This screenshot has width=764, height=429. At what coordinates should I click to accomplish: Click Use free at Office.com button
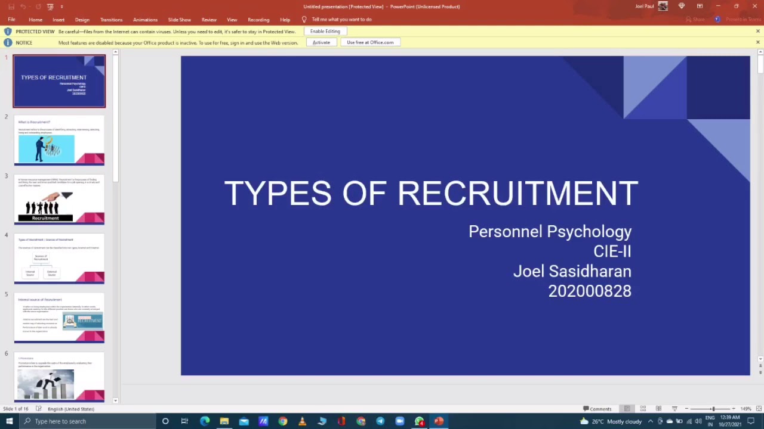coord(370,42)
